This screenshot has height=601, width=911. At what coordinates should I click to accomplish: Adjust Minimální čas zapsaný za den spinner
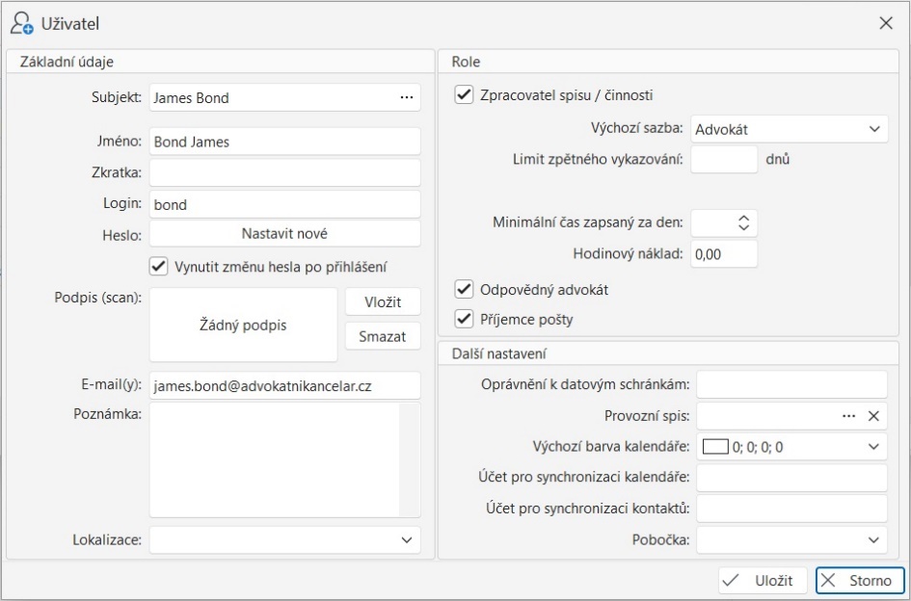coord(742,222)
